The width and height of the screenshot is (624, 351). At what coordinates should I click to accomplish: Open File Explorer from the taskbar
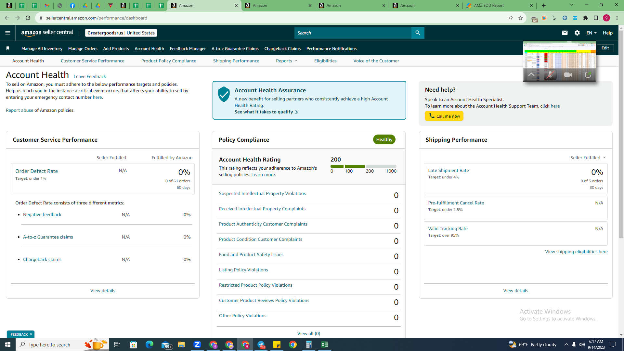(181, 344)
